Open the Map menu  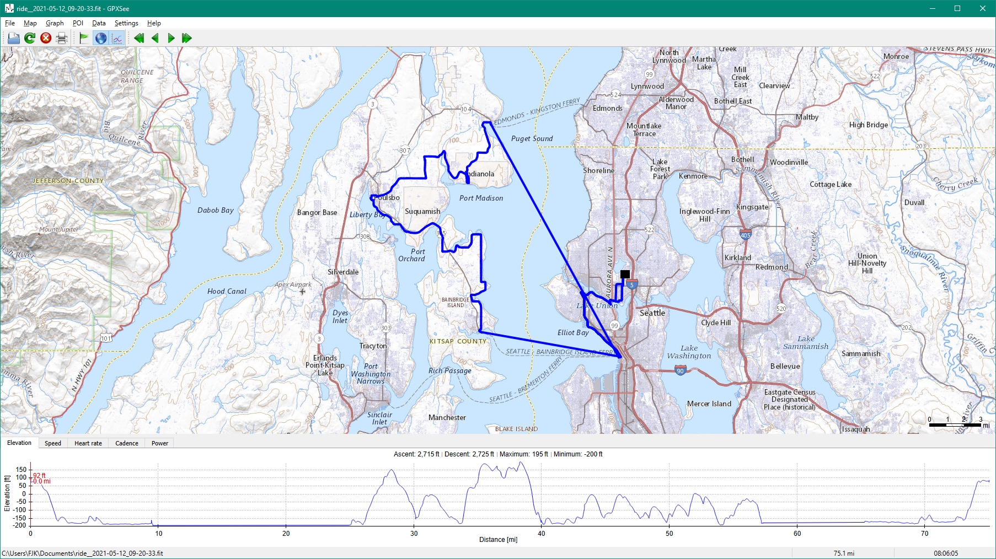pos(30,23)
